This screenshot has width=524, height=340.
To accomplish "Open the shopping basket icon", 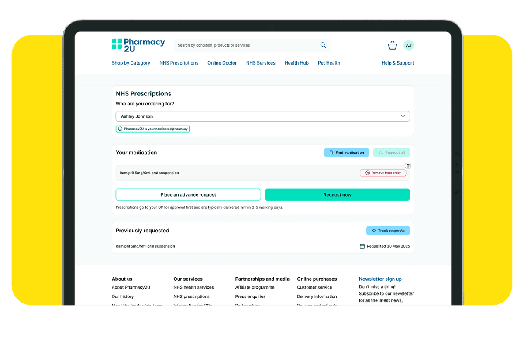I will click(x=392, y=45).
